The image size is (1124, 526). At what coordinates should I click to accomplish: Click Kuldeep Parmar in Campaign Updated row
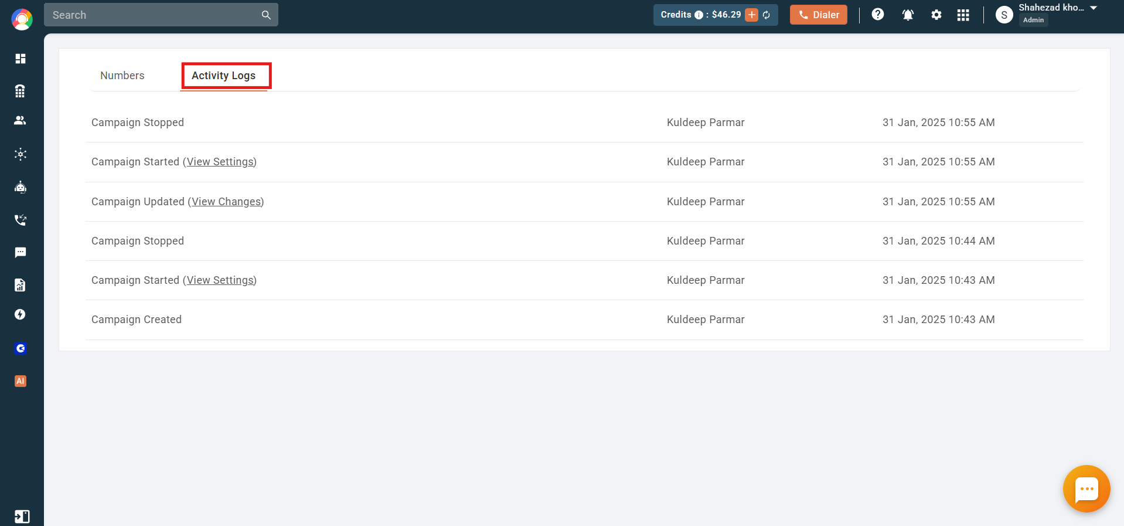coord(706,202)
